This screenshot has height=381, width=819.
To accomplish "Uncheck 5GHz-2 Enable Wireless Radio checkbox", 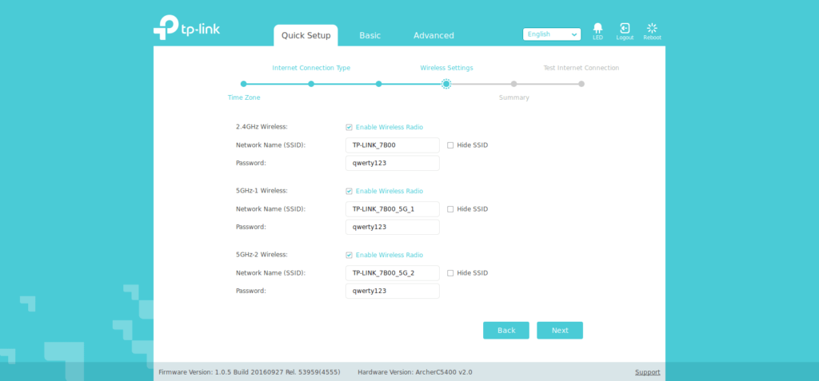I will click(350, 255).
